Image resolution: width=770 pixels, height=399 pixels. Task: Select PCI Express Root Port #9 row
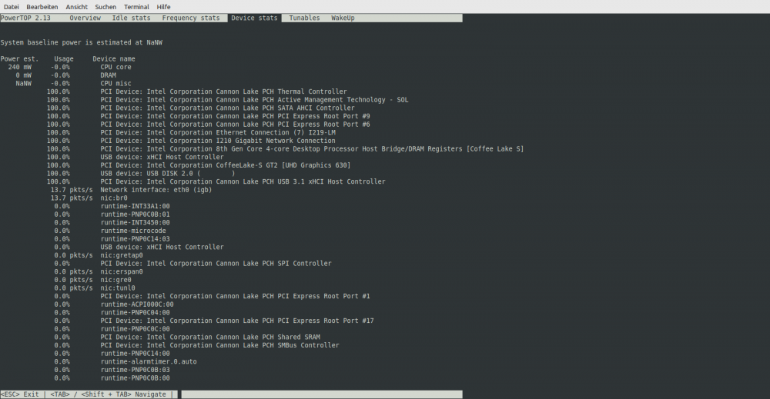(208, 116)
